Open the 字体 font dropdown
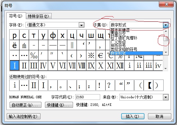The width and height of the screenshot is (177, 125). [x=82, y=25]
